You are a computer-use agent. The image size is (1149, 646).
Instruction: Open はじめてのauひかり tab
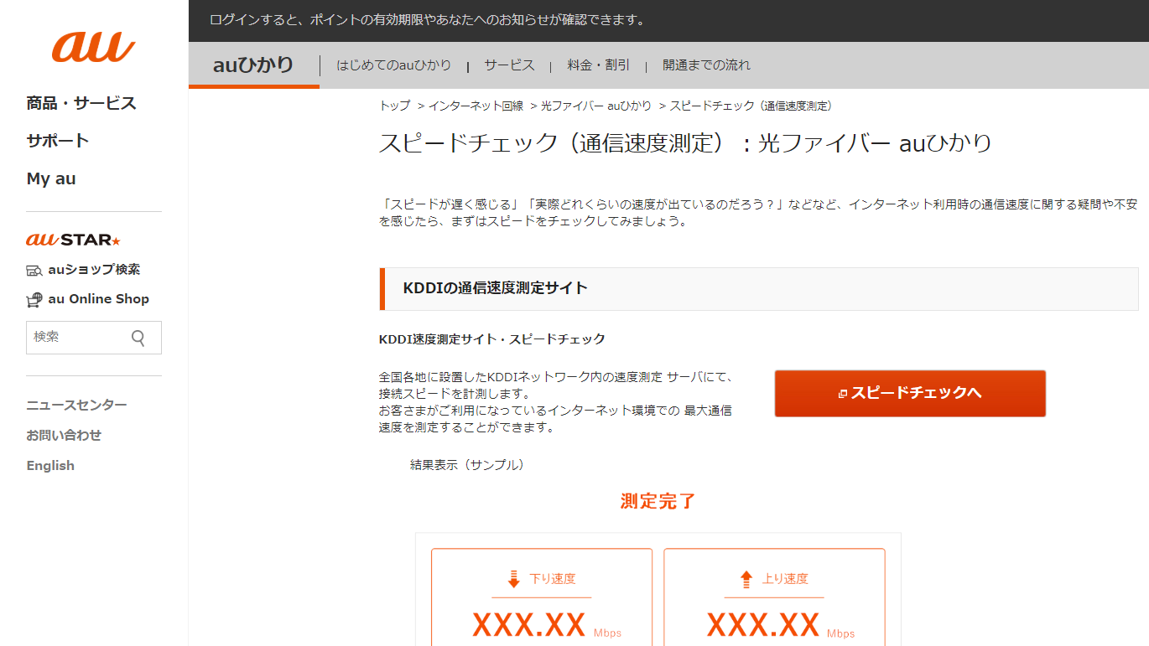click(x=394, y=65)
